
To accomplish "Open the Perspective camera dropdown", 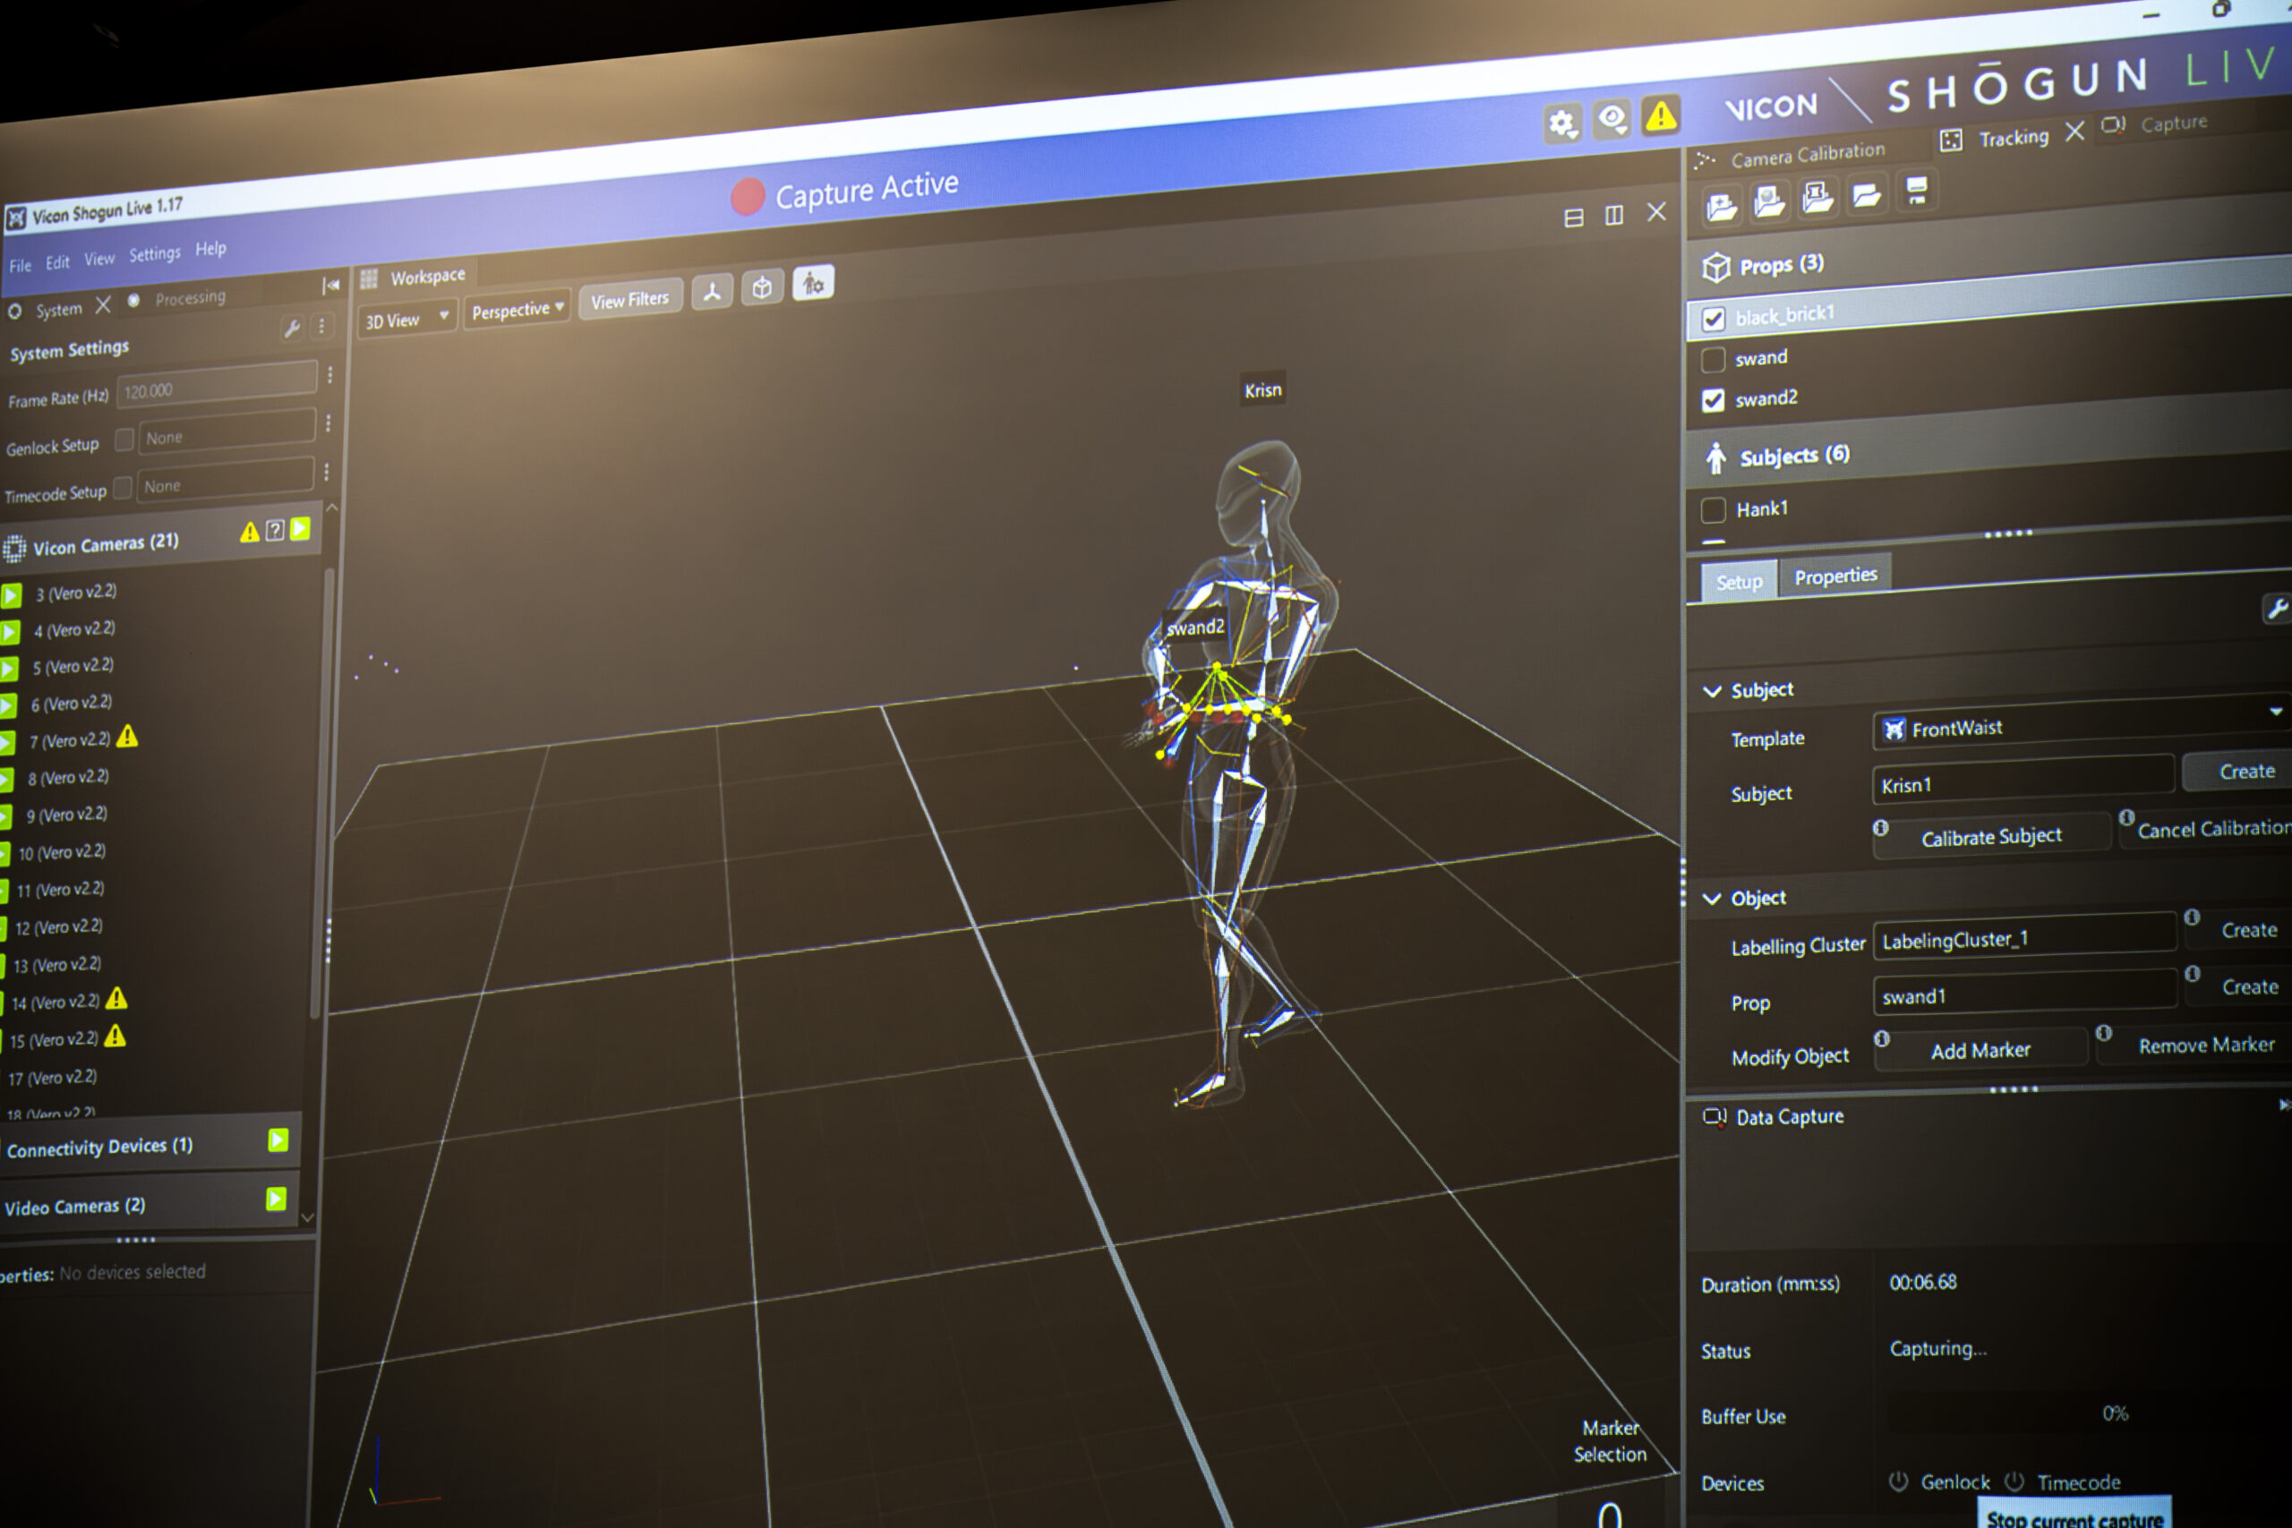I will point(517,310).
